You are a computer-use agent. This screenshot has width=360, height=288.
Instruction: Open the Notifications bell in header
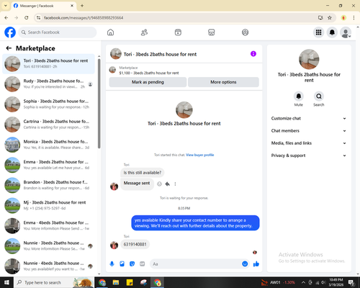point(332,32)
